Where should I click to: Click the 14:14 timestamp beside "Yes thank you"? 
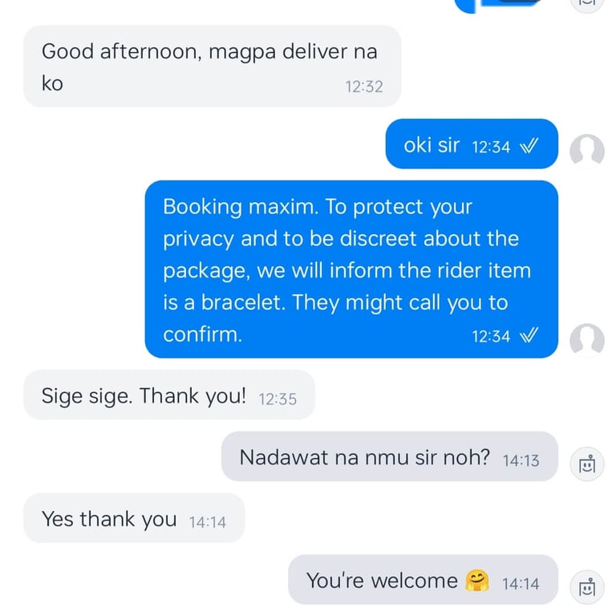point(207,522)
